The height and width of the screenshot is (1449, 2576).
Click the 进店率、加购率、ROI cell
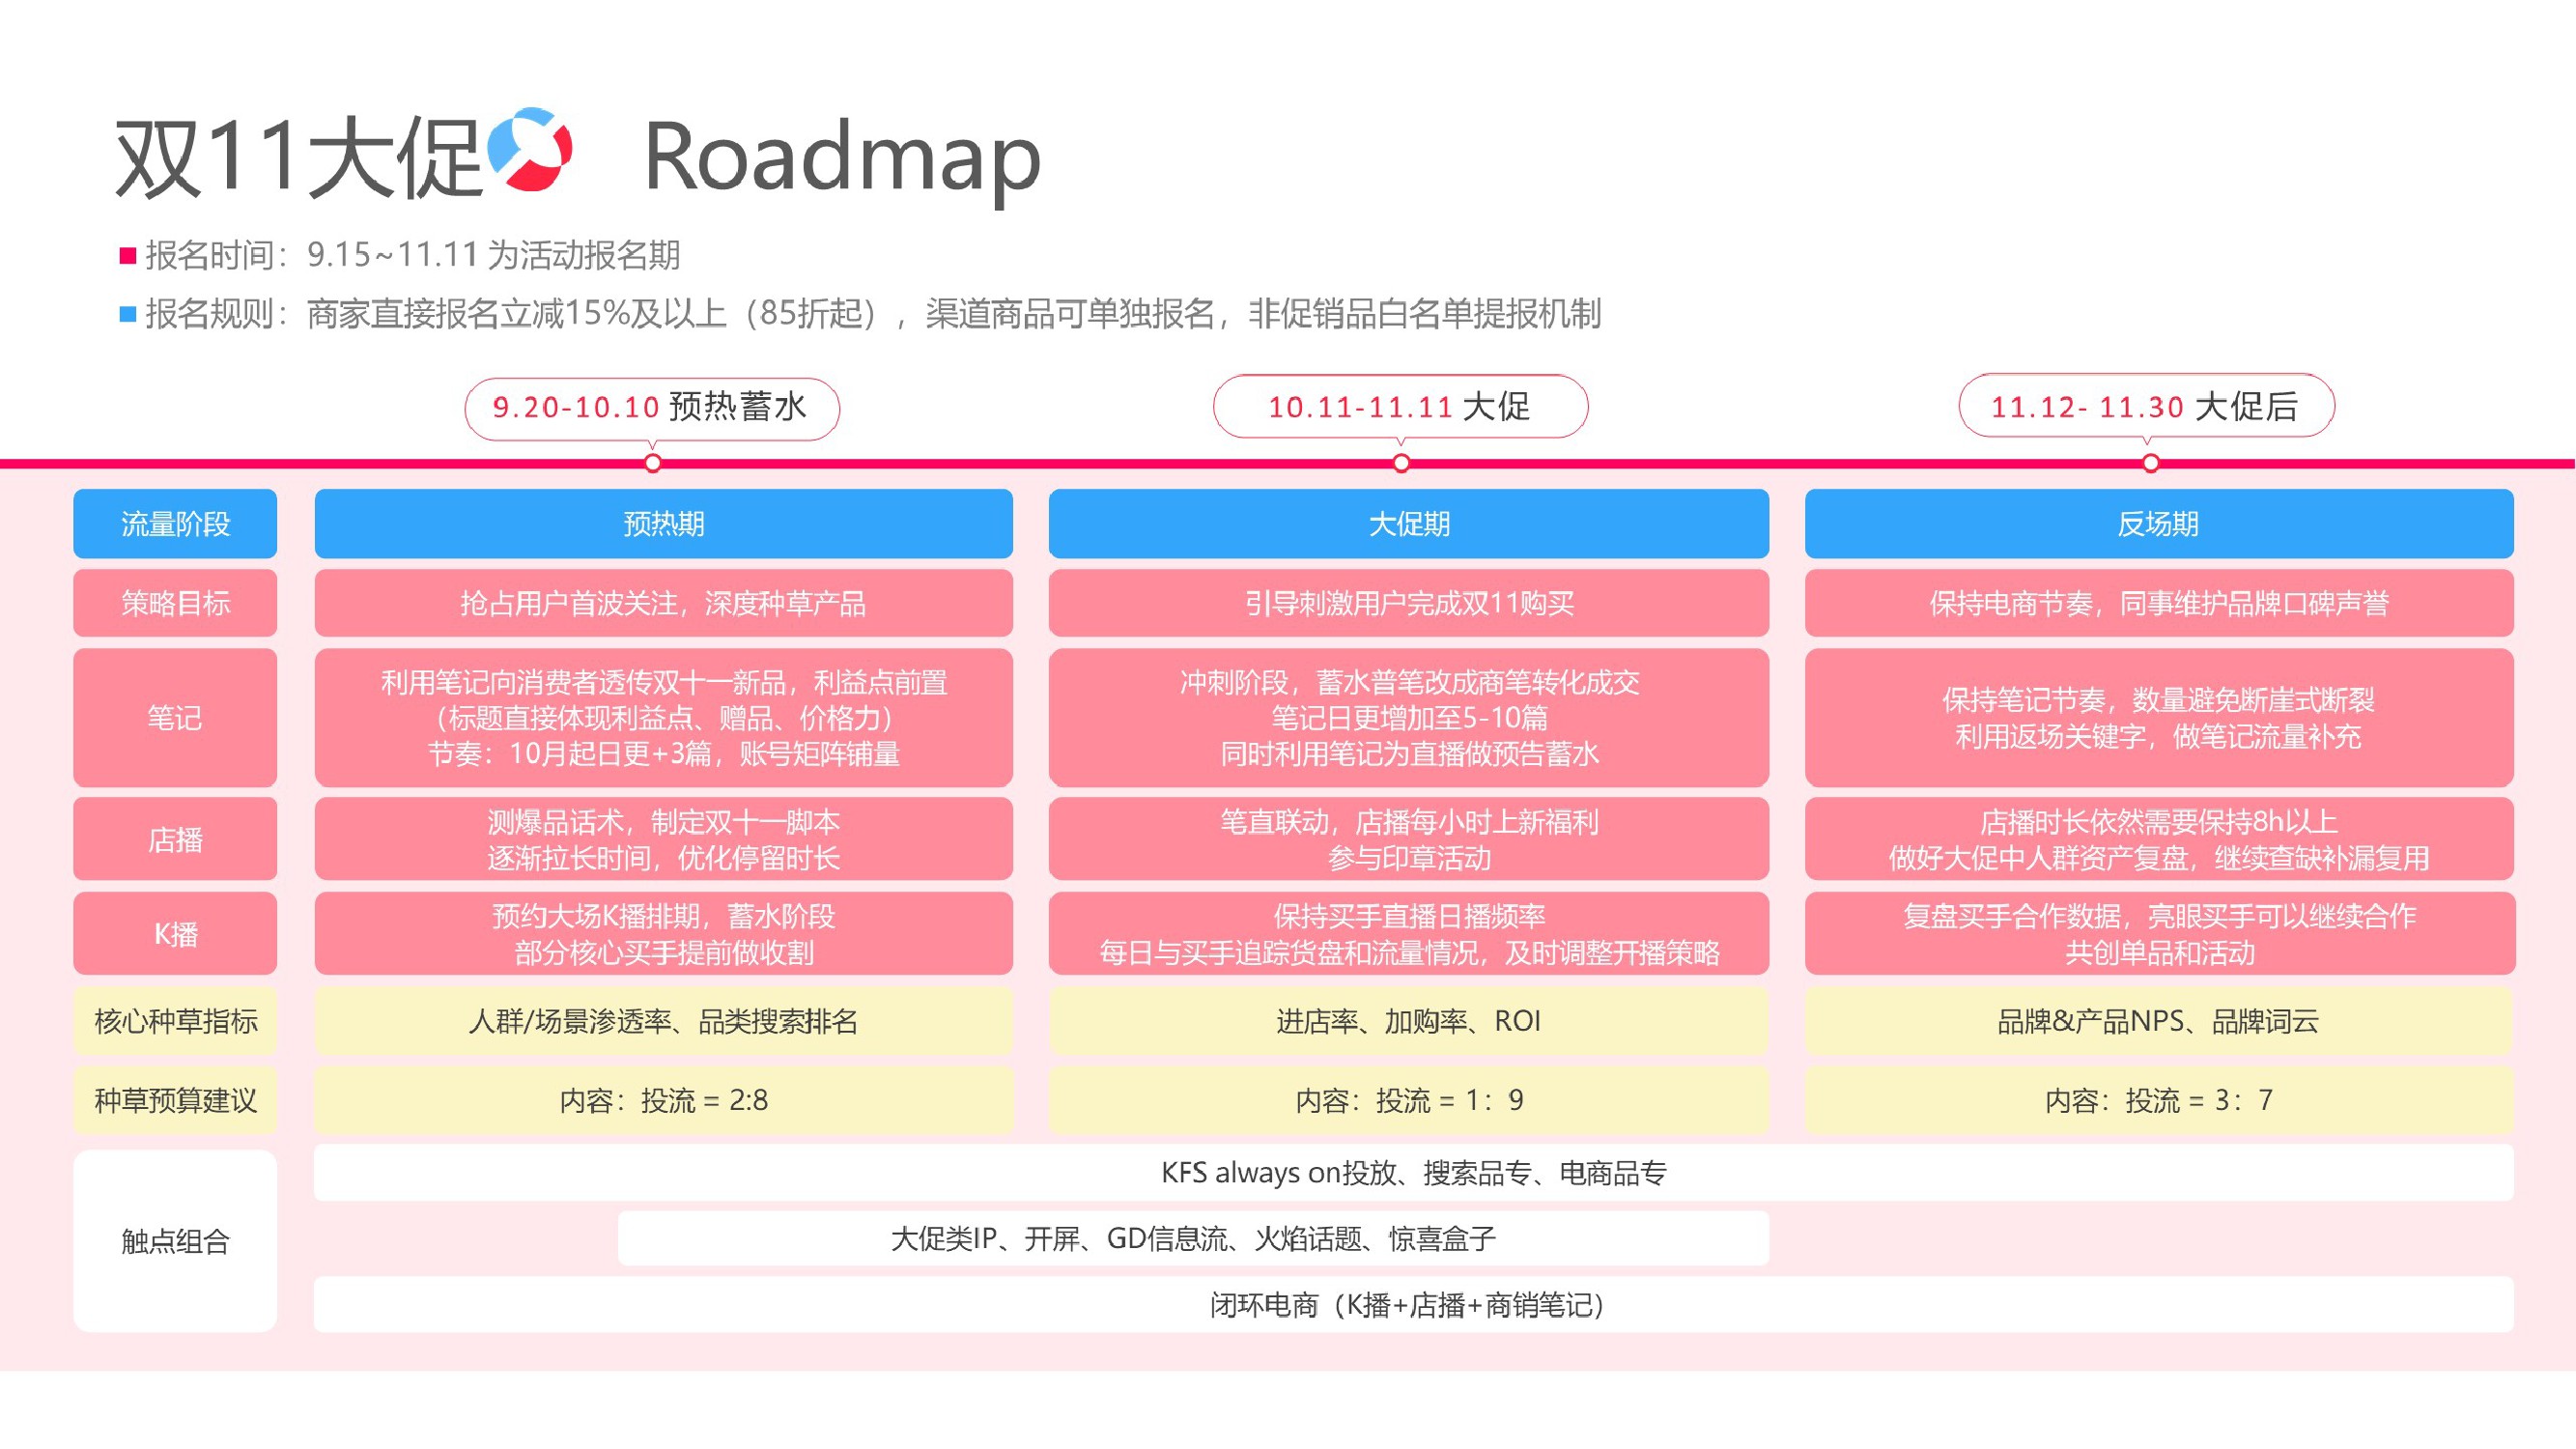click(x=1408, y=1021)
